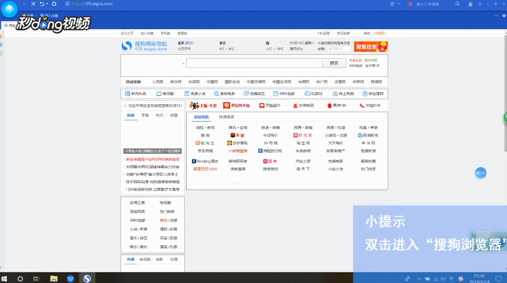The height and width of the screenshot is (283, 507).
Task: Open File Explorer from taskbar
Action: pyautogui.click(x=54, y=279)
